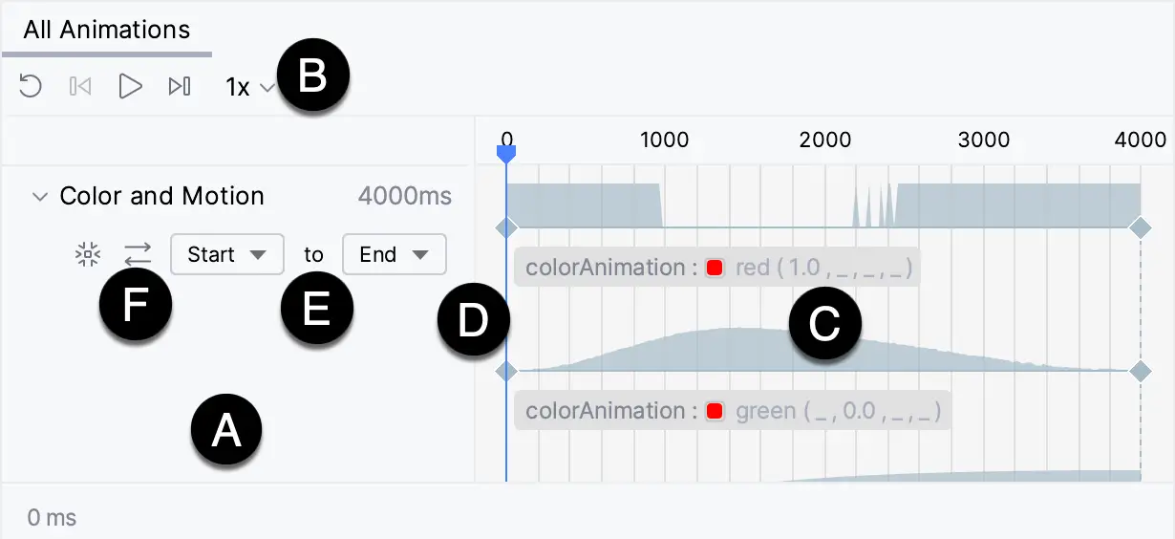Switch to the All Animations tab

pos(107,30)
